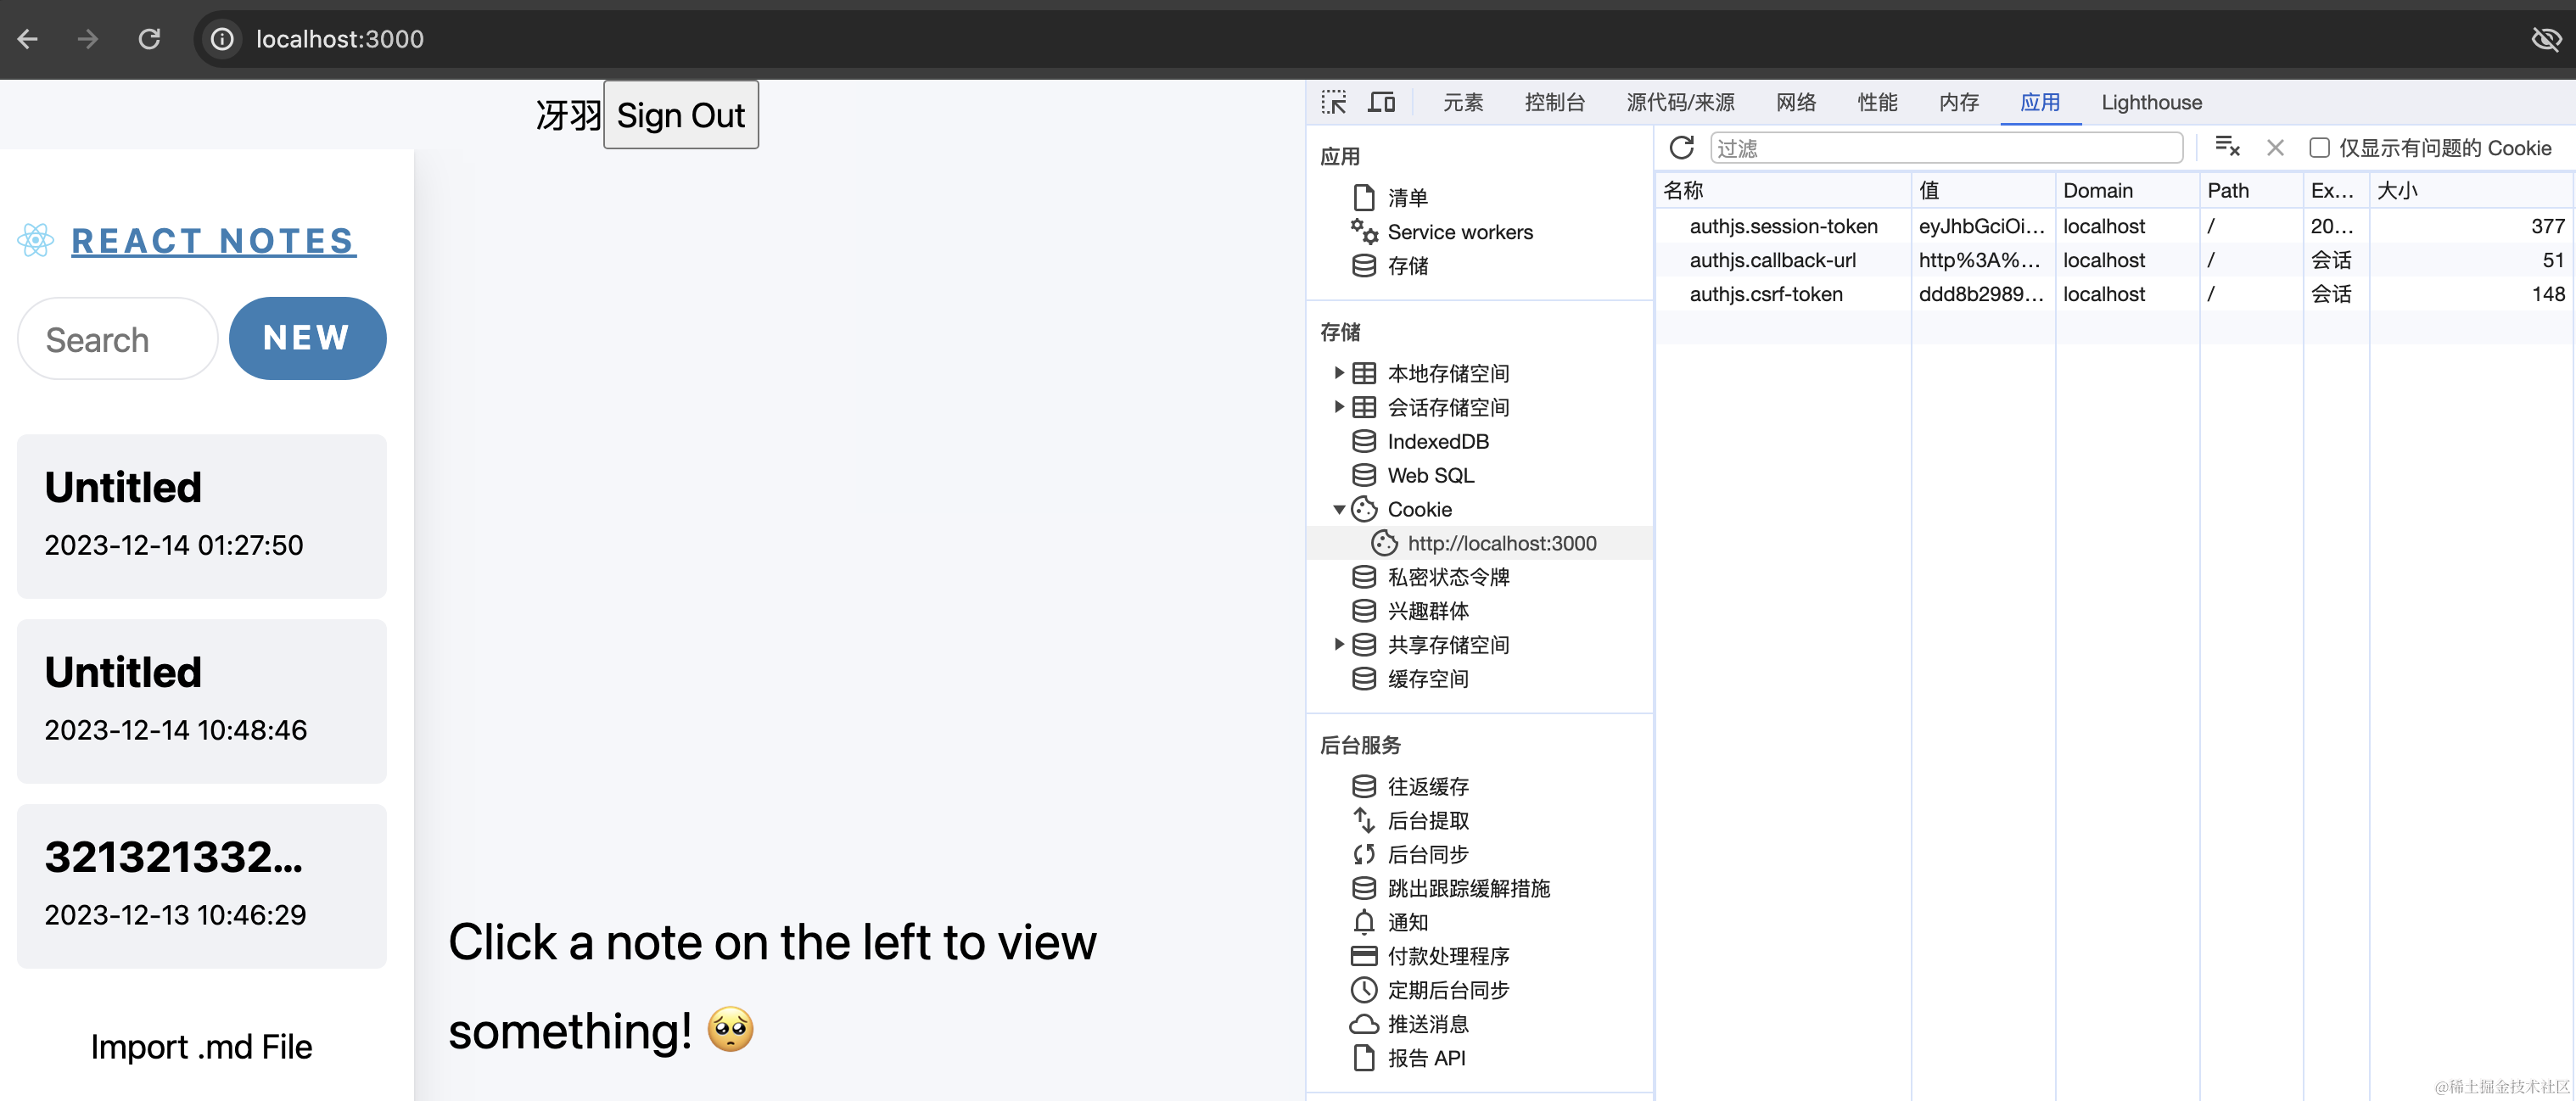Switch to the Lighthouse tab
This screenshot has height=1101, width=2576.
[2151, 102]
